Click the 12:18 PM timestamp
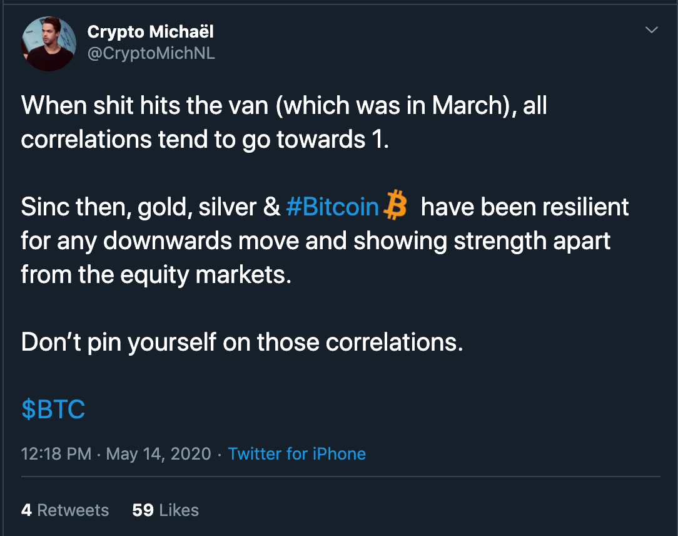The width and height of the screenshot is (678, 536). 56,453
